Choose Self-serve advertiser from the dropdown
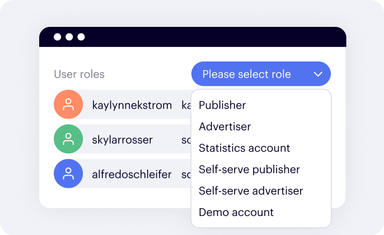The height and width of the screenshot is (235, 384). [251, 191]
